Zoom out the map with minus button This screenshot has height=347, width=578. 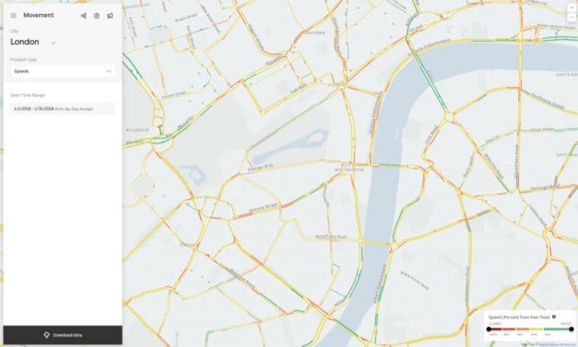click(x=572, y=17)
